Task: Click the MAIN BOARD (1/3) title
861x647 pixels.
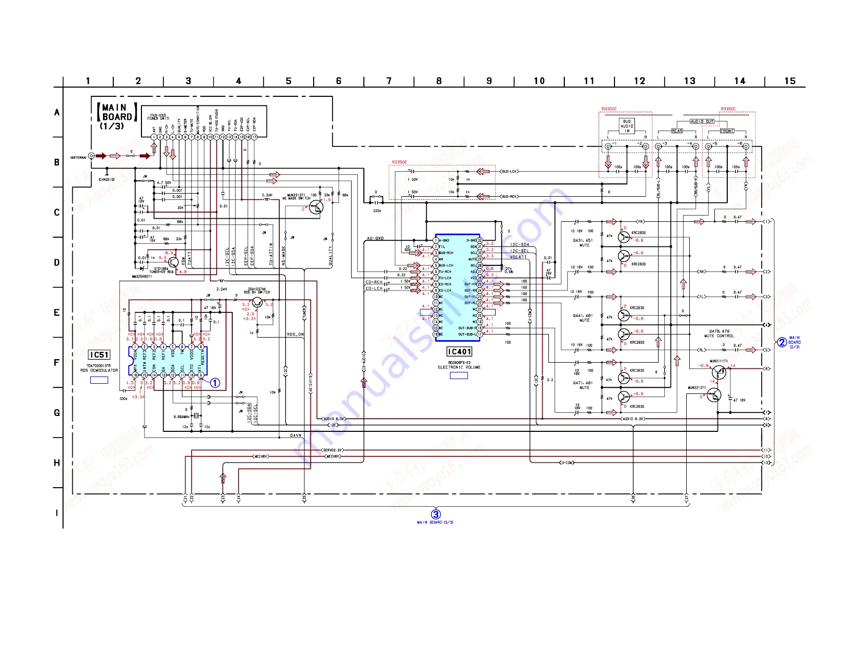Action: click(x=117, y=116)
